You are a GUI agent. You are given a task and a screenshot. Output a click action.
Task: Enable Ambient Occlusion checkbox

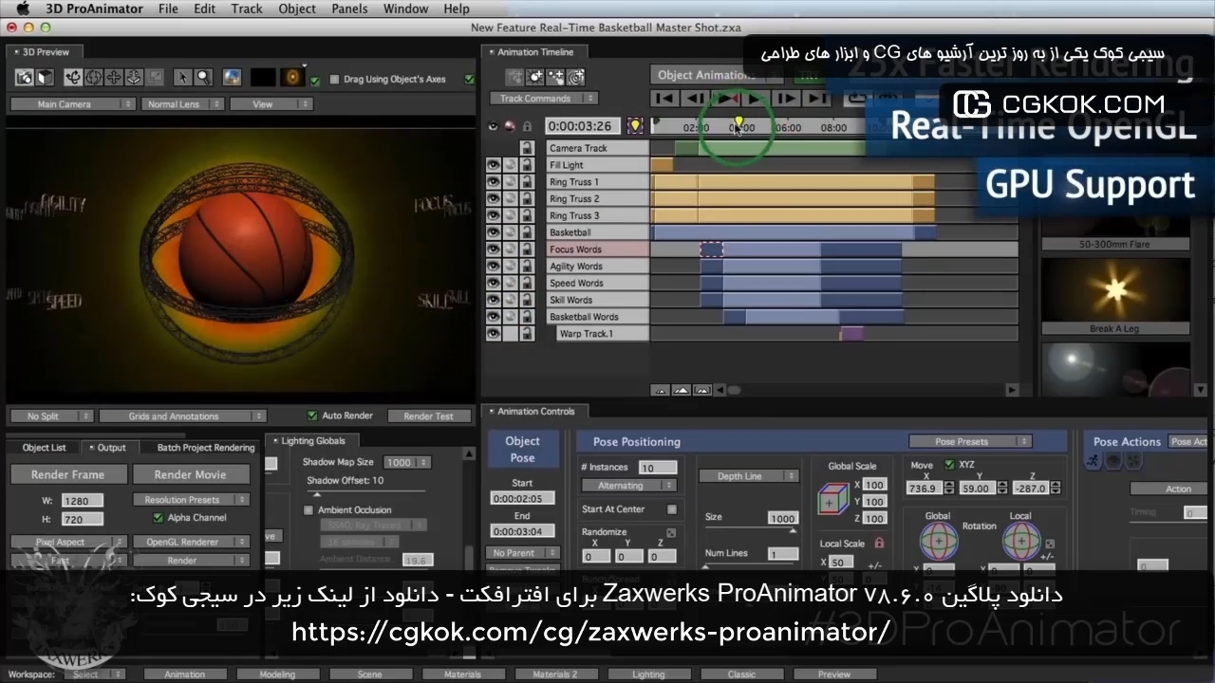pos(308,510)
